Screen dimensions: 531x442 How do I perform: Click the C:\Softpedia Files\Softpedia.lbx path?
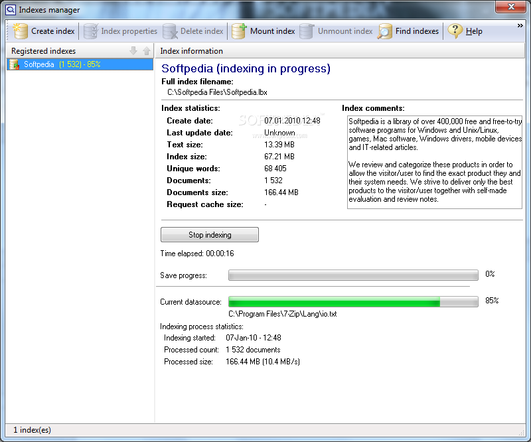pyautogui.click(x=217, y=92)
